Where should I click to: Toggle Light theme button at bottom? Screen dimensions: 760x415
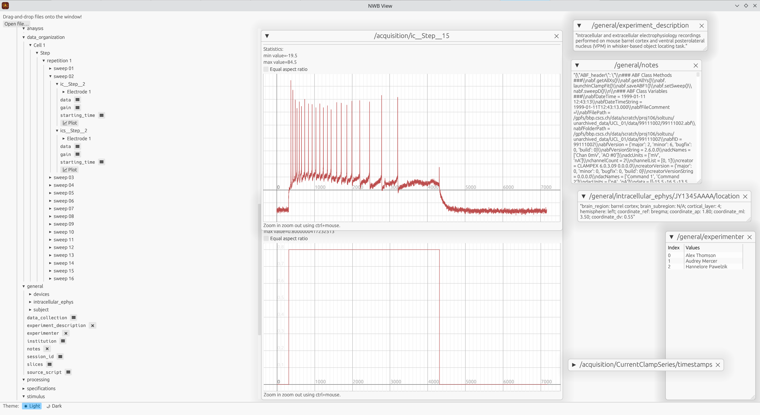pos(32,406)
